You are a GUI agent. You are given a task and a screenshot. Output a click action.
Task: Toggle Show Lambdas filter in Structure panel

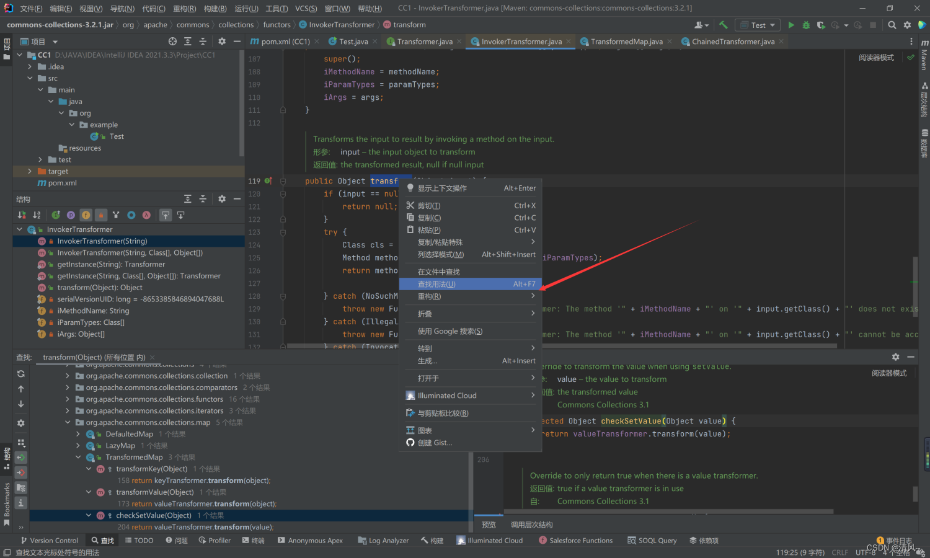(x=146, y=215)
